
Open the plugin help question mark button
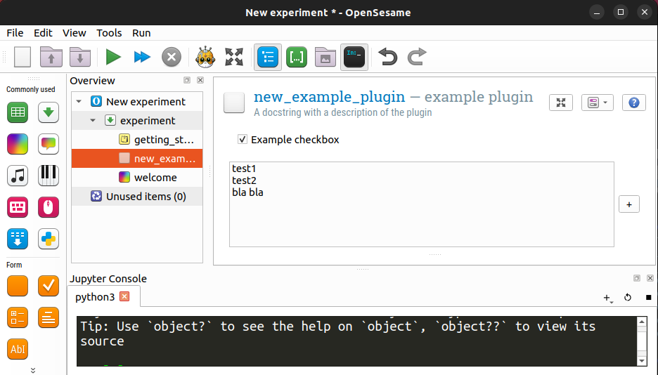(x=633, y=103)
